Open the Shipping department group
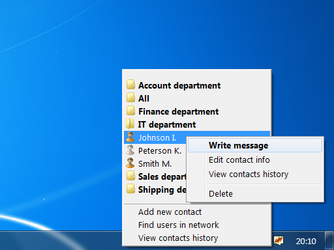This screenshot has width=334, height=250. [155, 189]
